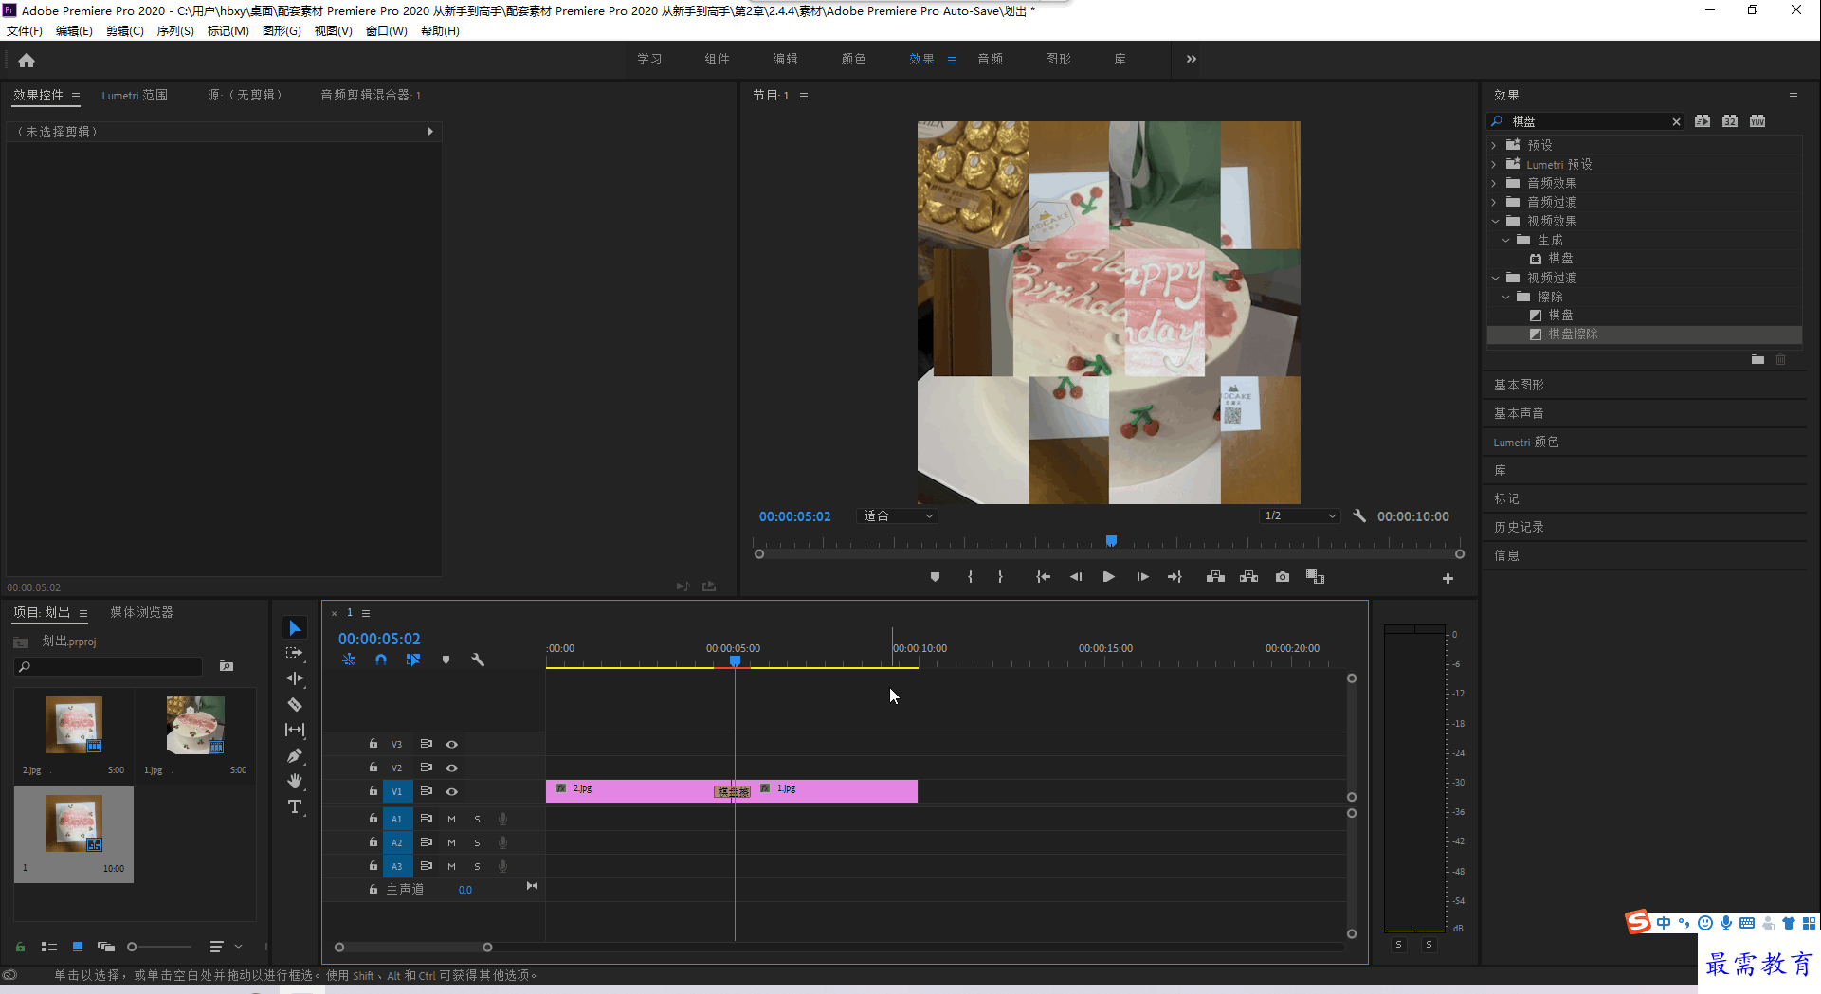
Task: Open the 文件(F) menu
Action: coord(25,31)
